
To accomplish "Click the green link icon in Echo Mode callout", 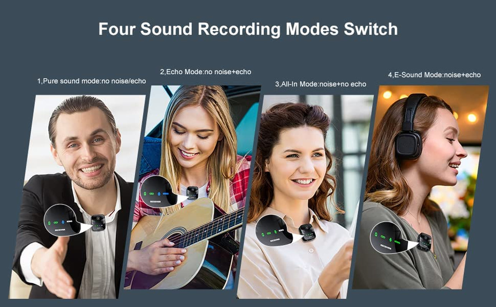I will (152, 193).
